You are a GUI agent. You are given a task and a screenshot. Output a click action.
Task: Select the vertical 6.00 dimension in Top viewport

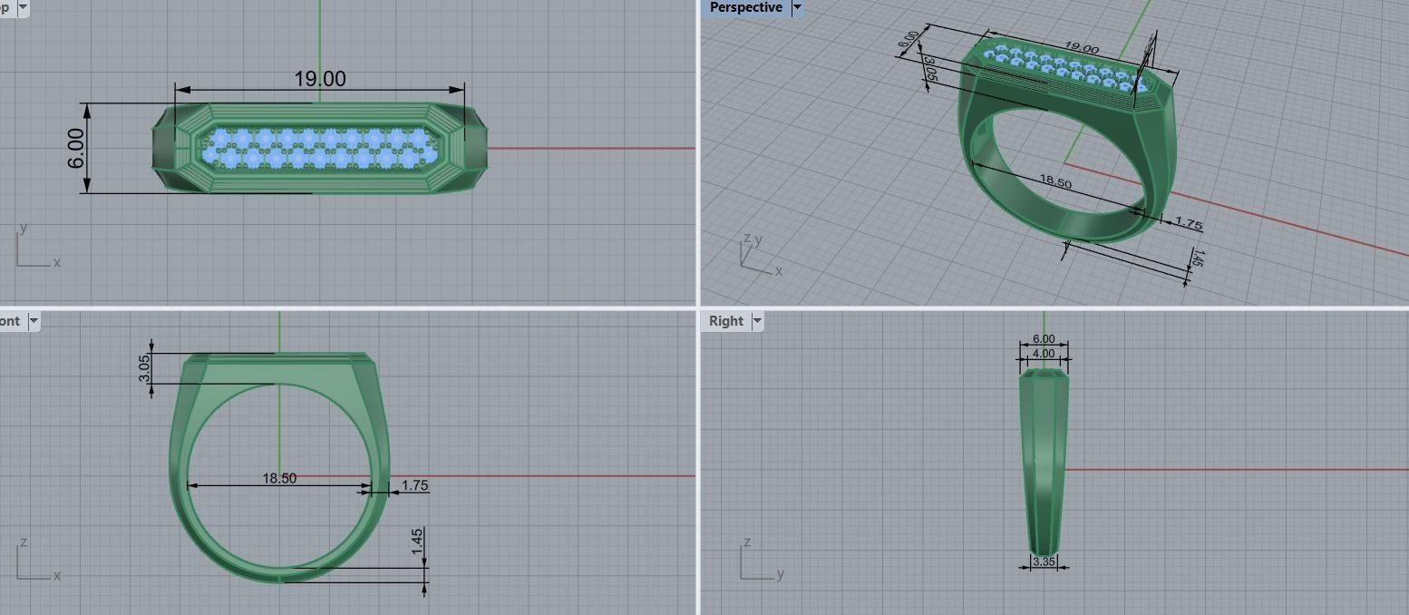[x=76, y=148]
